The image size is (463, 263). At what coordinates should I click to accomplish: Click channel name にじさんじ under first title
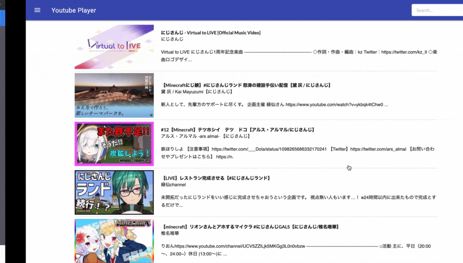(172, 39)
